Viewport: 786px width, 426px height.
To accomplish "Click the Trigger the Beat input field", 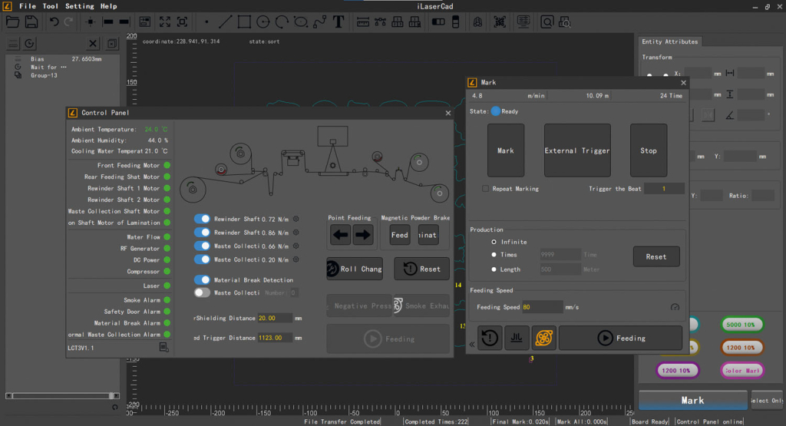I will 664,189.
